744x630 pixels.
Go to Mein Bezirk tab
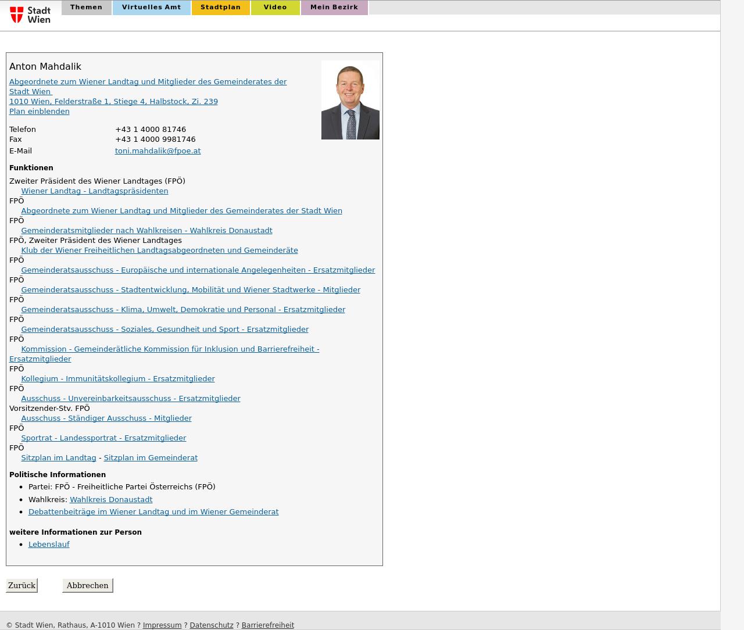(x=334, y=8)
